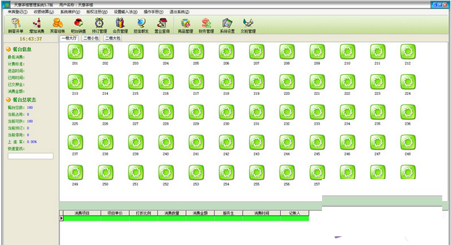Open 财务管理 toolbar icon

click(x=207, y=26)
